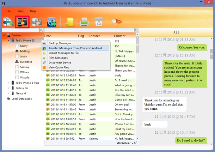Expand the Nexus 6 device node
Screen dimensions: 215x152
click(x=9, y=94)
